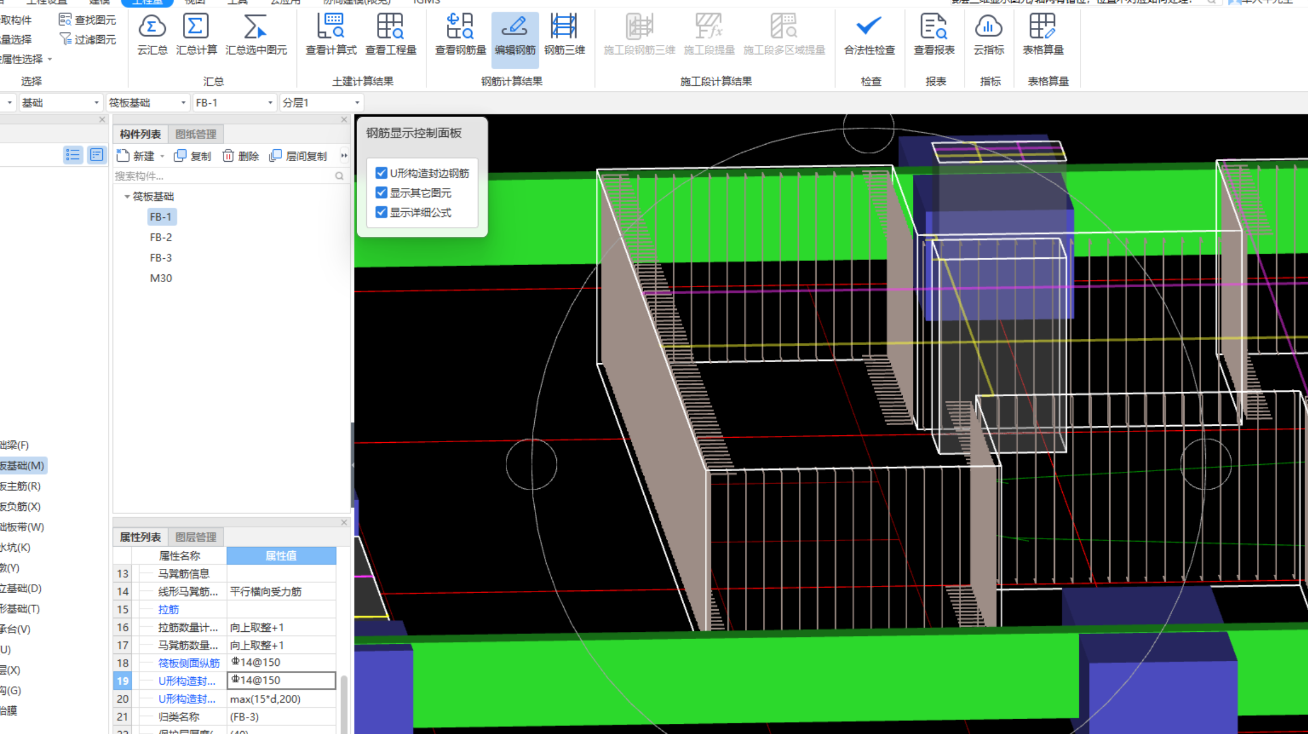Click row 20 U形构造封... property link
This screenshot has height=734, width=1308.
coord(187,699)
